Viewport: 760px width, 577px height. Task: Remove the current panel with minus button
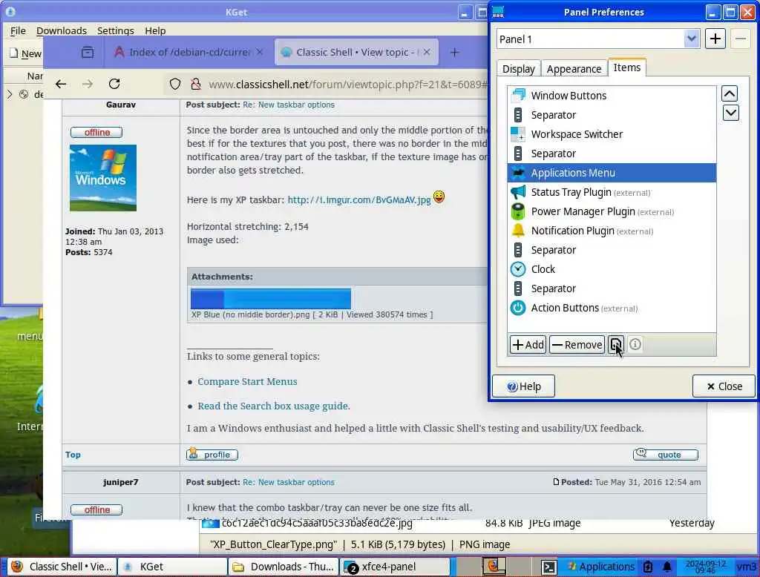[741, 39]
